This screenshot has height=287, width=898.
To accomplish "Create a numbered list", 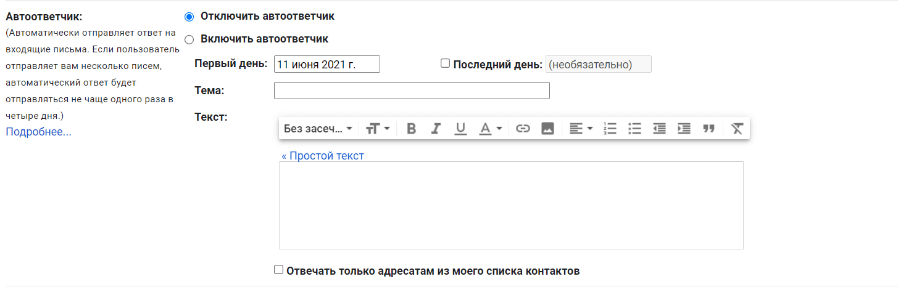I will tap(610, 129).
